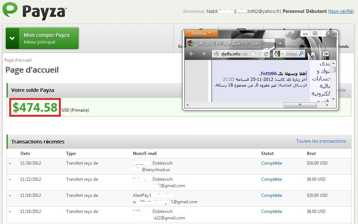Viewport: 358px width, 224px height.
Task: Open Complétée status of 11/22/2012 transaction
Action: [x=272, y=179]
